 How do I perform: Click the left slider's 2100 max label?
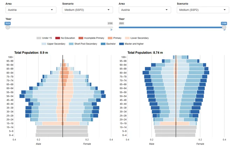pos(110,23)
